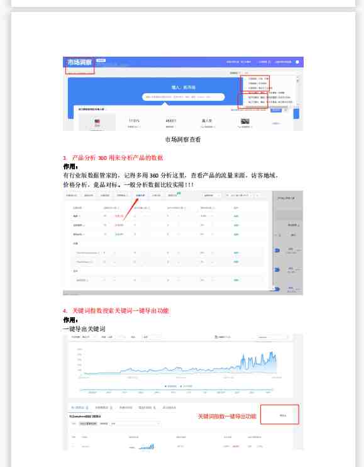Screen dimensions: 364x467
Task: Click the keyword search box above trend chart
Action: [273, 337]
